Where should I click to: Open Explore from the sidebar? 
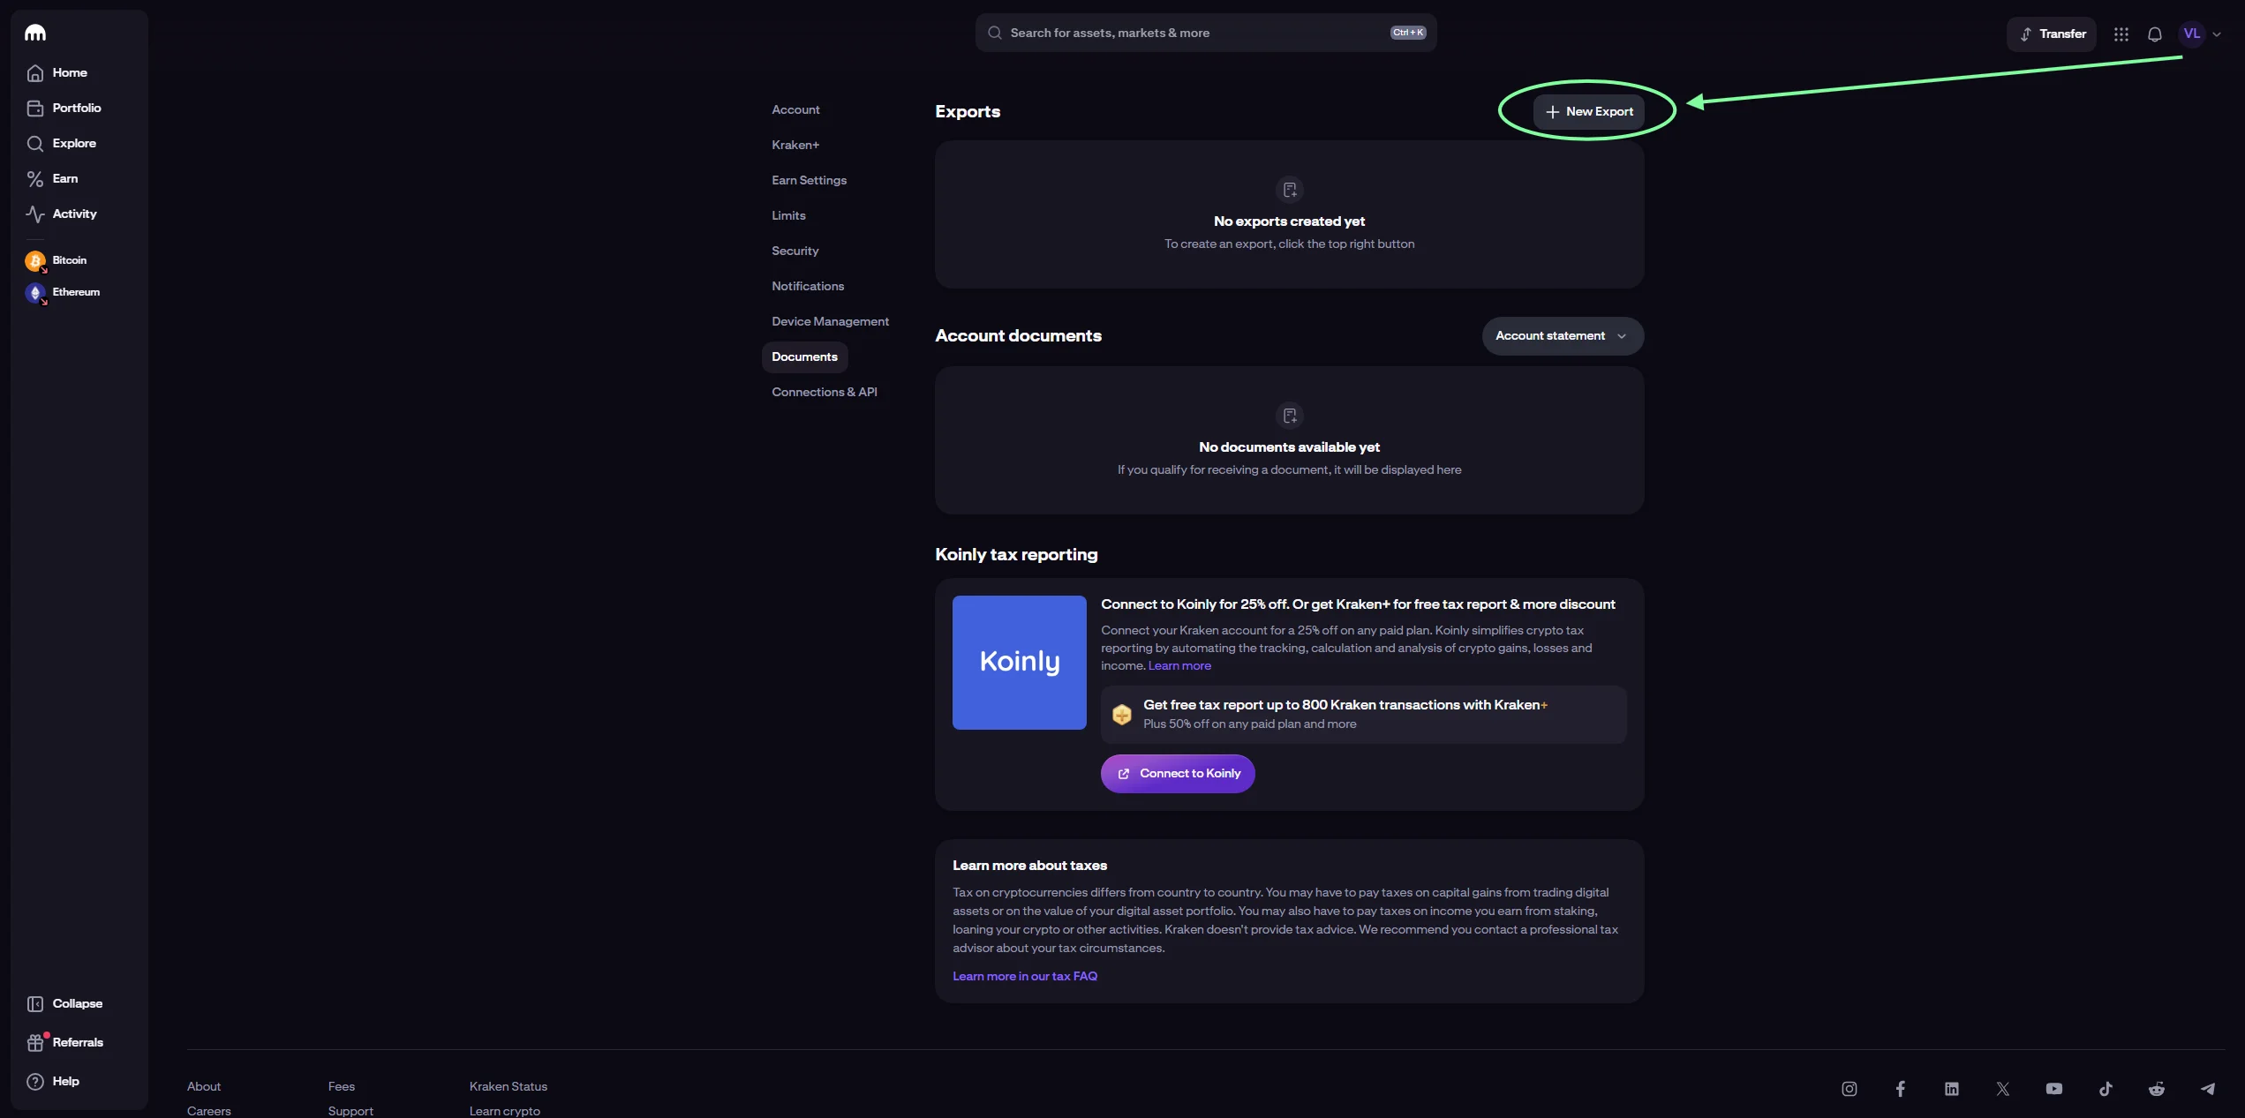(72, 143)
